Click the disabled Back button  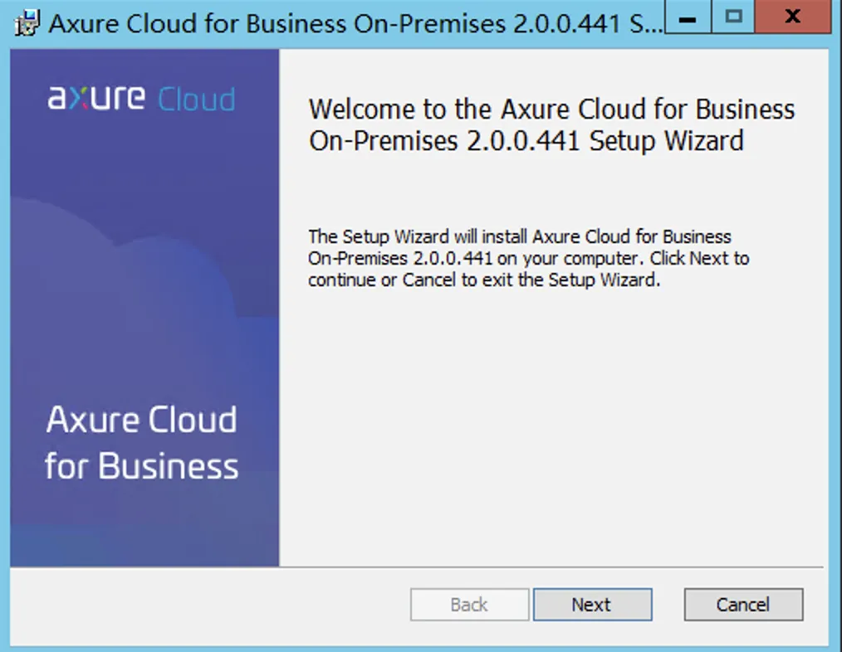469,604
